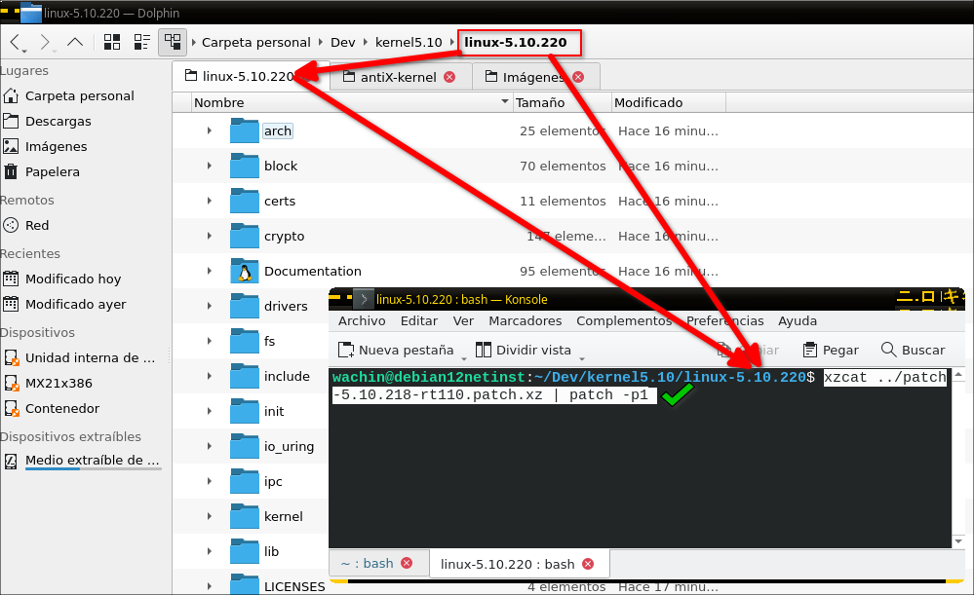The height and width of the screenshot is (595, 974).
Task: Click the kernel folder icon
Action: (244, 516)
